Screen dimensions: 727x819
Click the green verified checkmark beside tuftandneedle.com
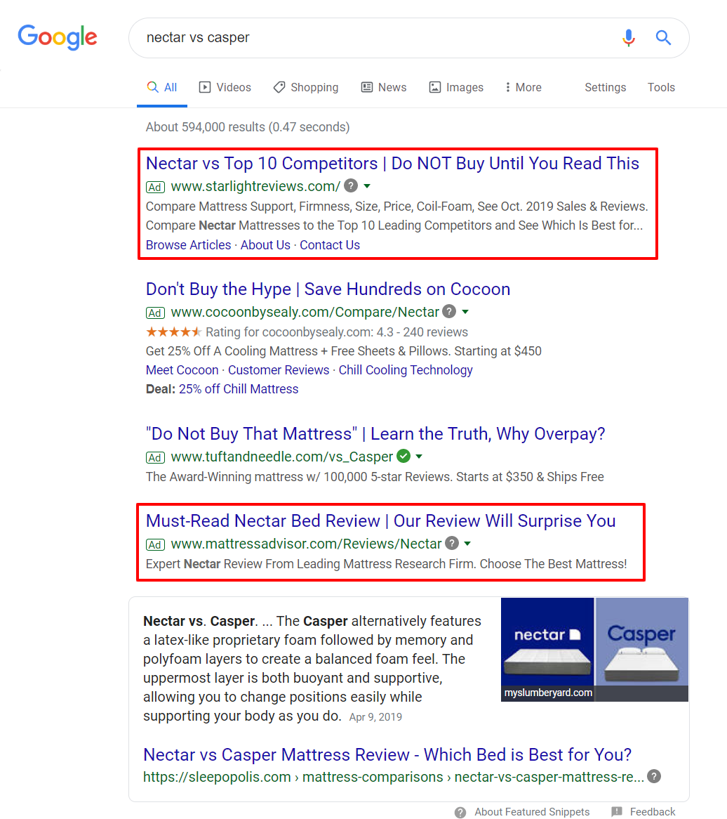403,456
